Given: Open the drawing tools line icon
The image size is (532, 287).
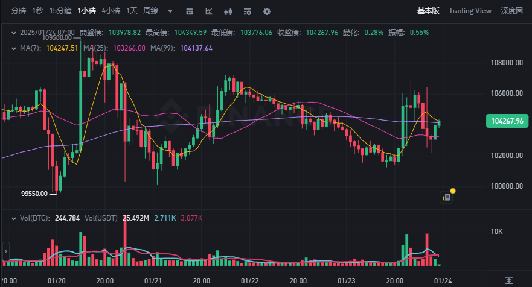Looking at the screenshot, I should tap(209, 11).
